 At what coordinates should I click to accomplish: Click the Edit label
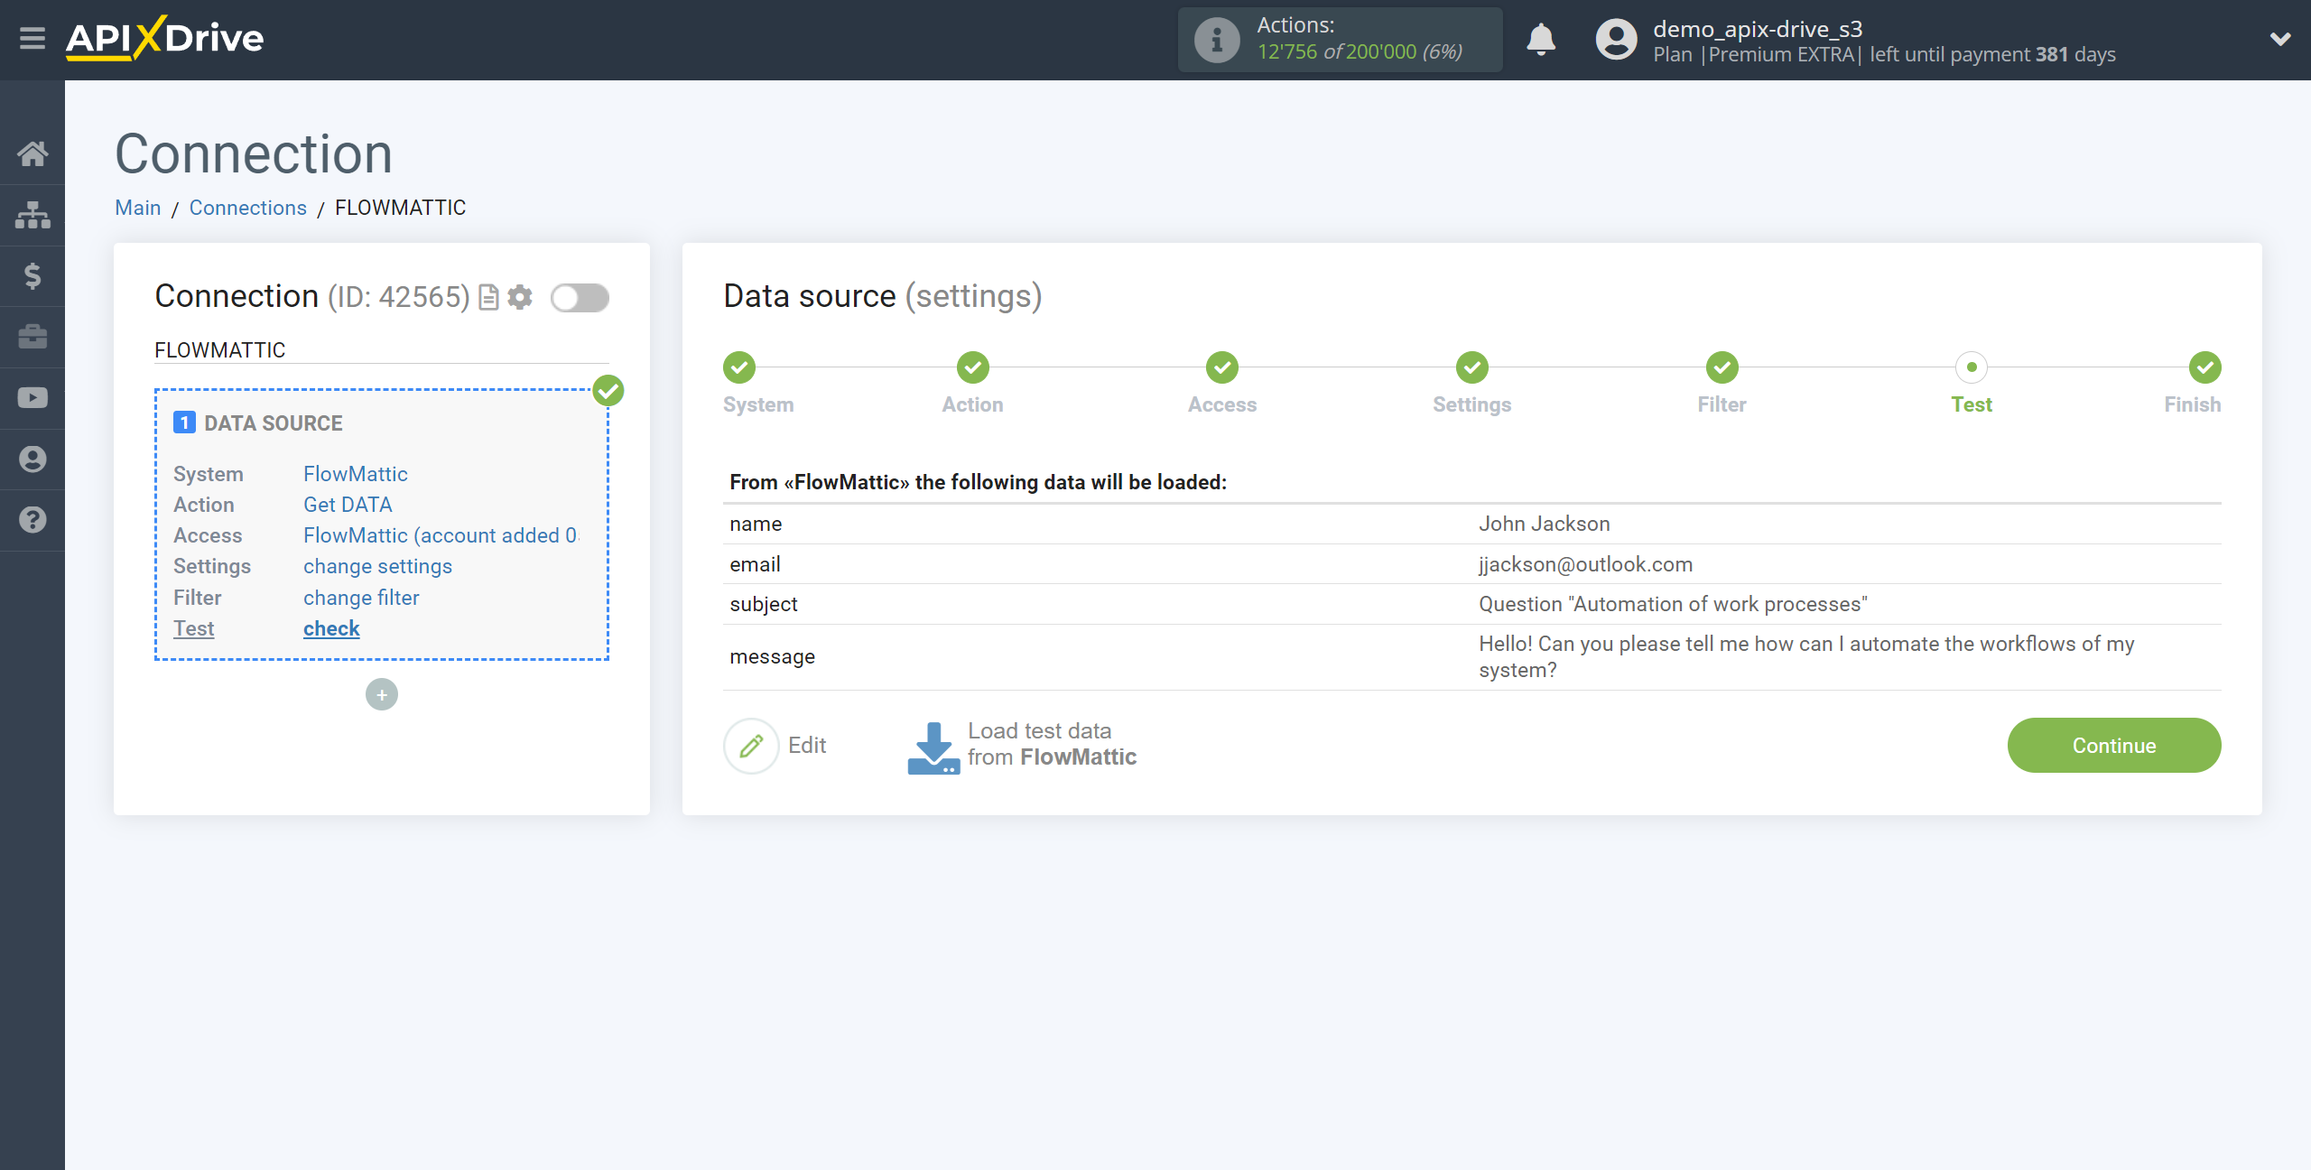coord(807,745)
